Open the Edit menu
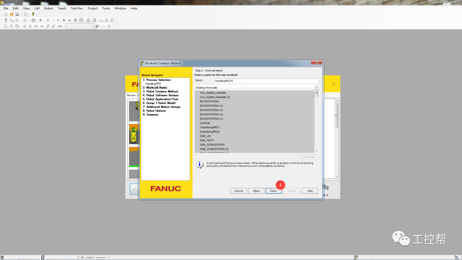Image resolution: width=462 pixels, height=260 pixels. coord(16,8)
